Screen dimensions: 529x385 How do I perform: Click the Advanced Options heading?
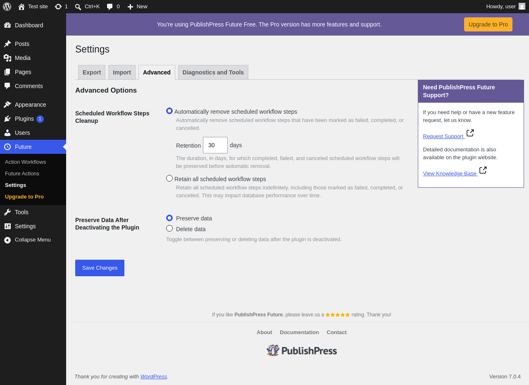pos(106,90)
